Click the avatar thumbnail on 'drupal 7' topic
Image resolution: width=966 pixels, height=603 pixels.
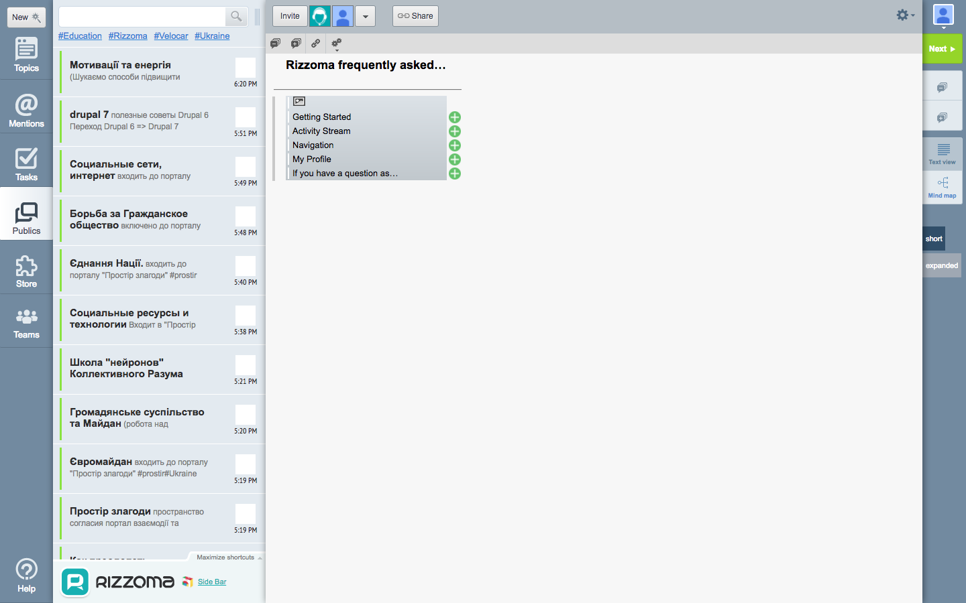pos(246,117)
